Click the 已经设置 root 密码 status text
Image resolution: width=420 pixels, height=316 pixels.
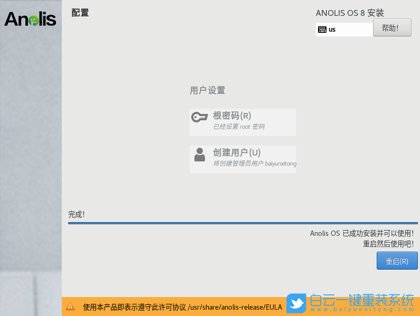(x=239, y=127)
